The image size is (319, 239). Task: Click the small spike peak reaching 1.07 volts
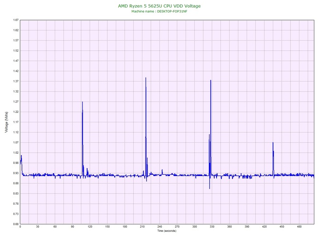pos(273,142)
